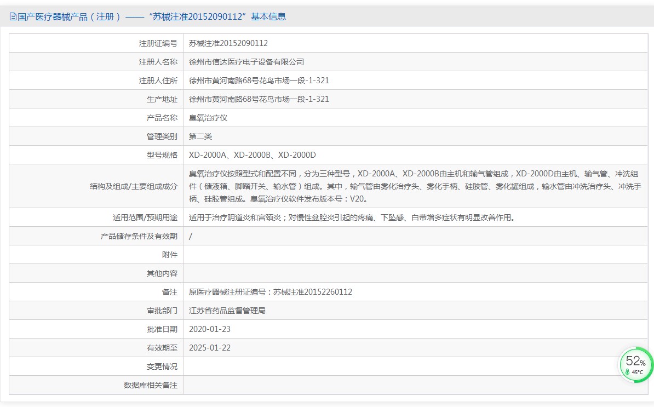Screen dimensions: 654x407
Task: Select the address value in the 注册人住所 row
Action: click(259, 81)
